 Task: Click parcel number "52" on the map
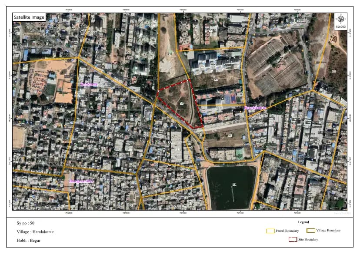tap(230, 135)
